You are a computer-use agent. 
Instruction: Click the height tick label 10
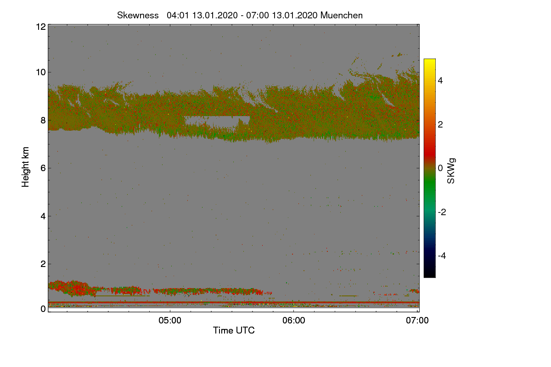pos(40,72)
